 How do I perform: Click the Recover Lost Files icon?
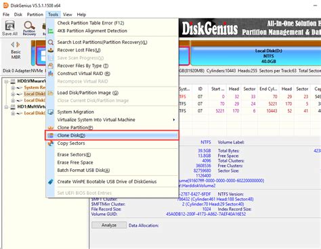51,50
